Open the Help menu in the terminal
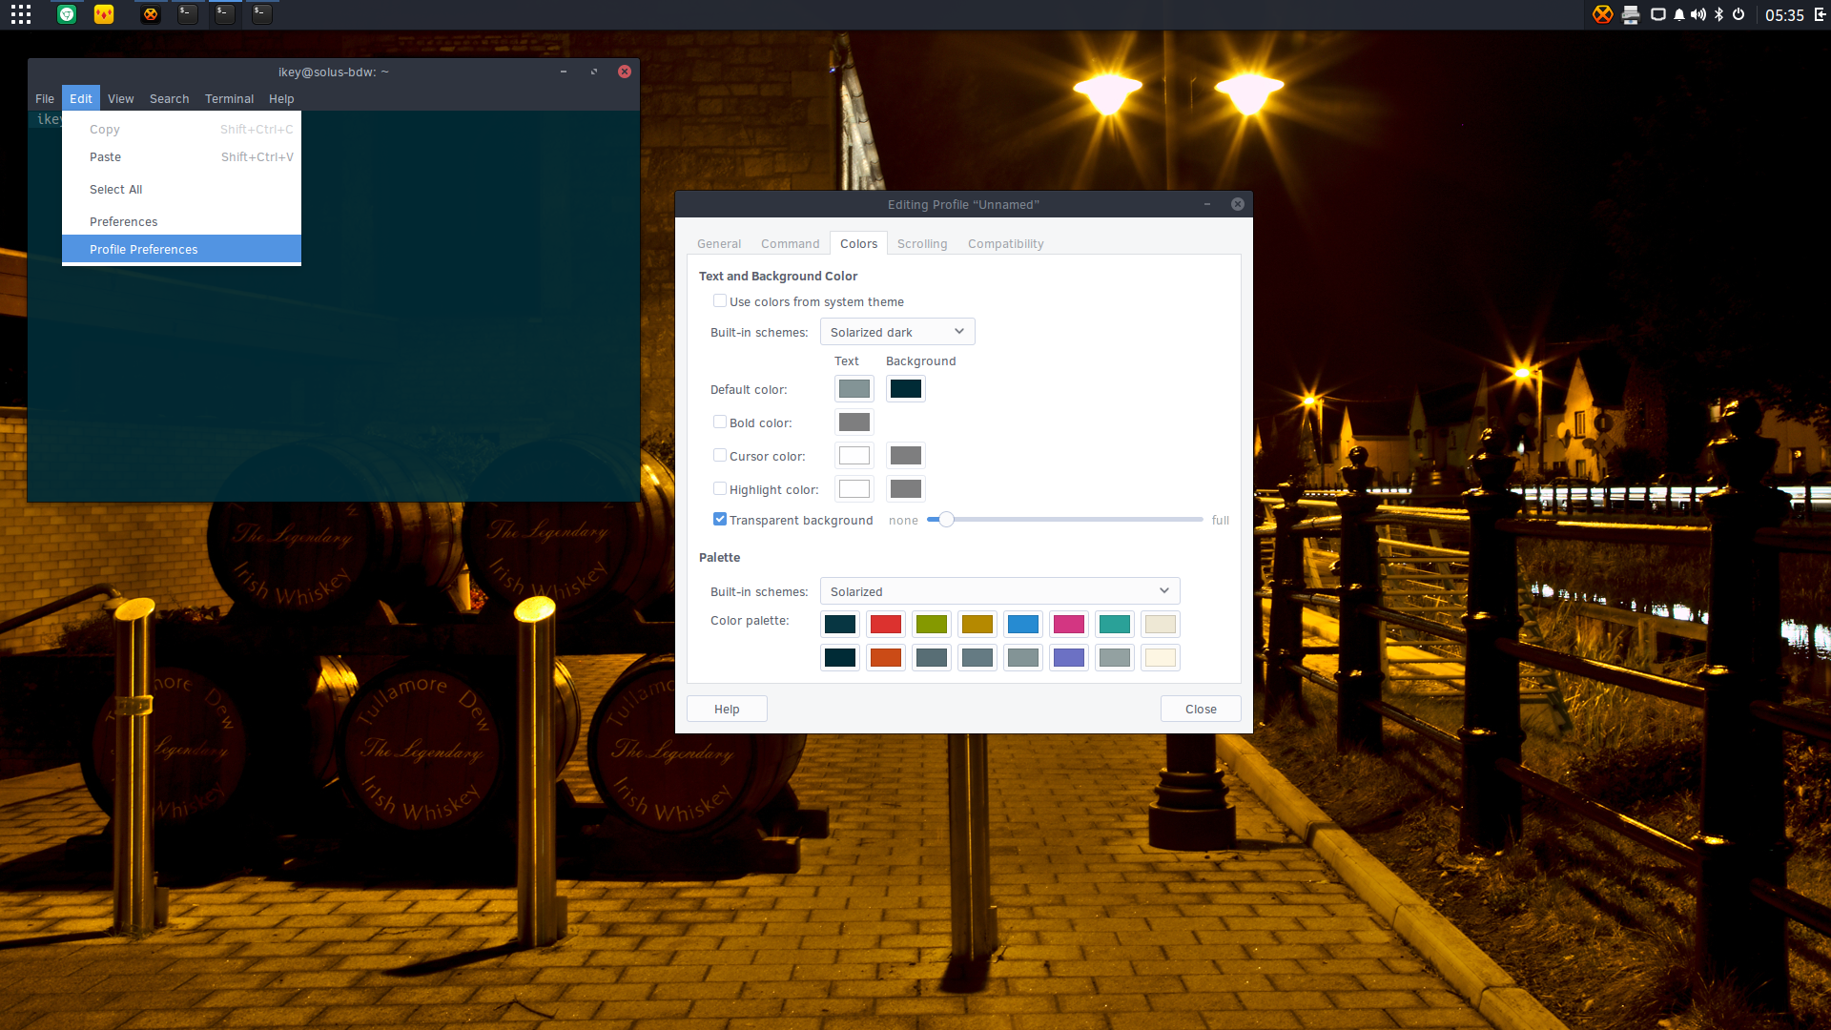1831x1030 pixels. tap(281, 98)
